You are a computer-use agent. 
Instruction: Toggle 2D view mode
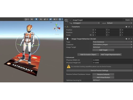[x=32, y=19]
